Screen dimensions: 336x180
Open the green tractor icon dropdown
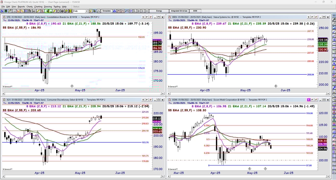tap(51, 11)
